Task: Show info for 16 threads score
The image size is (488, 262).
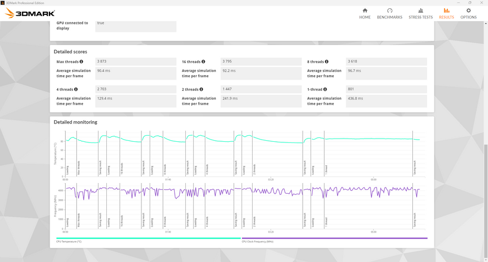Action: click(x=203, y=62)
